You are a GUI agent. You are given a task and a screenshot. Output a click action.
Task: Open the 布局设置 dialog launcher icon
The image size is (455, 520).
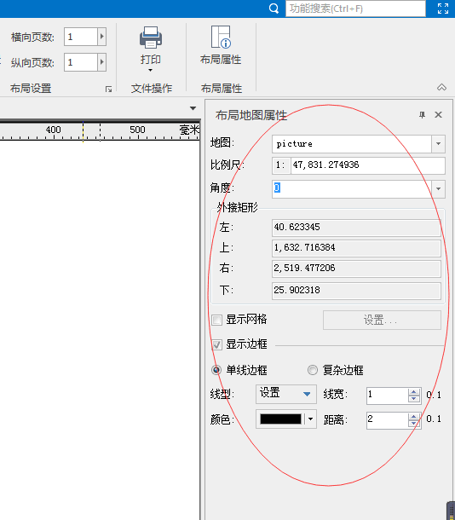click(109, 90)
